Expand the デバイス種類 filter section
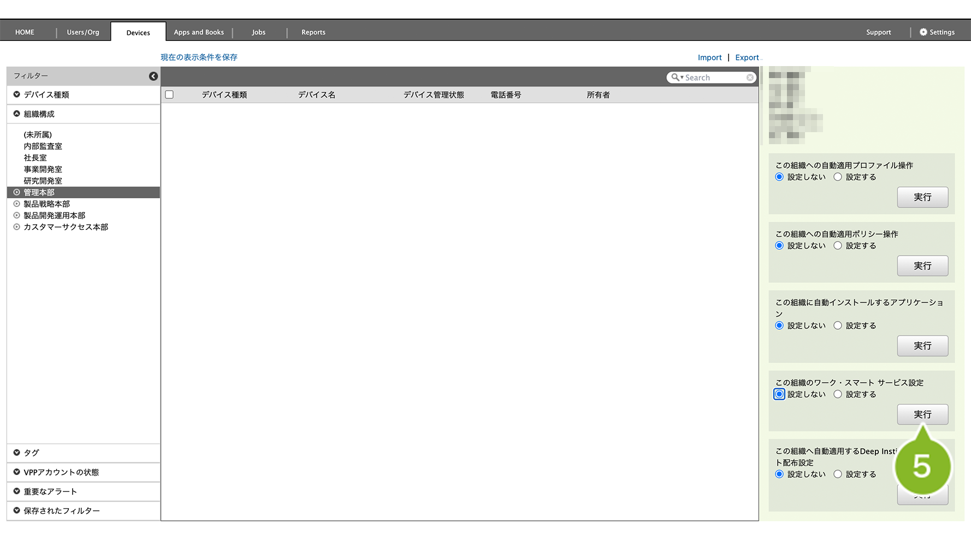 (x=17, y=95)
